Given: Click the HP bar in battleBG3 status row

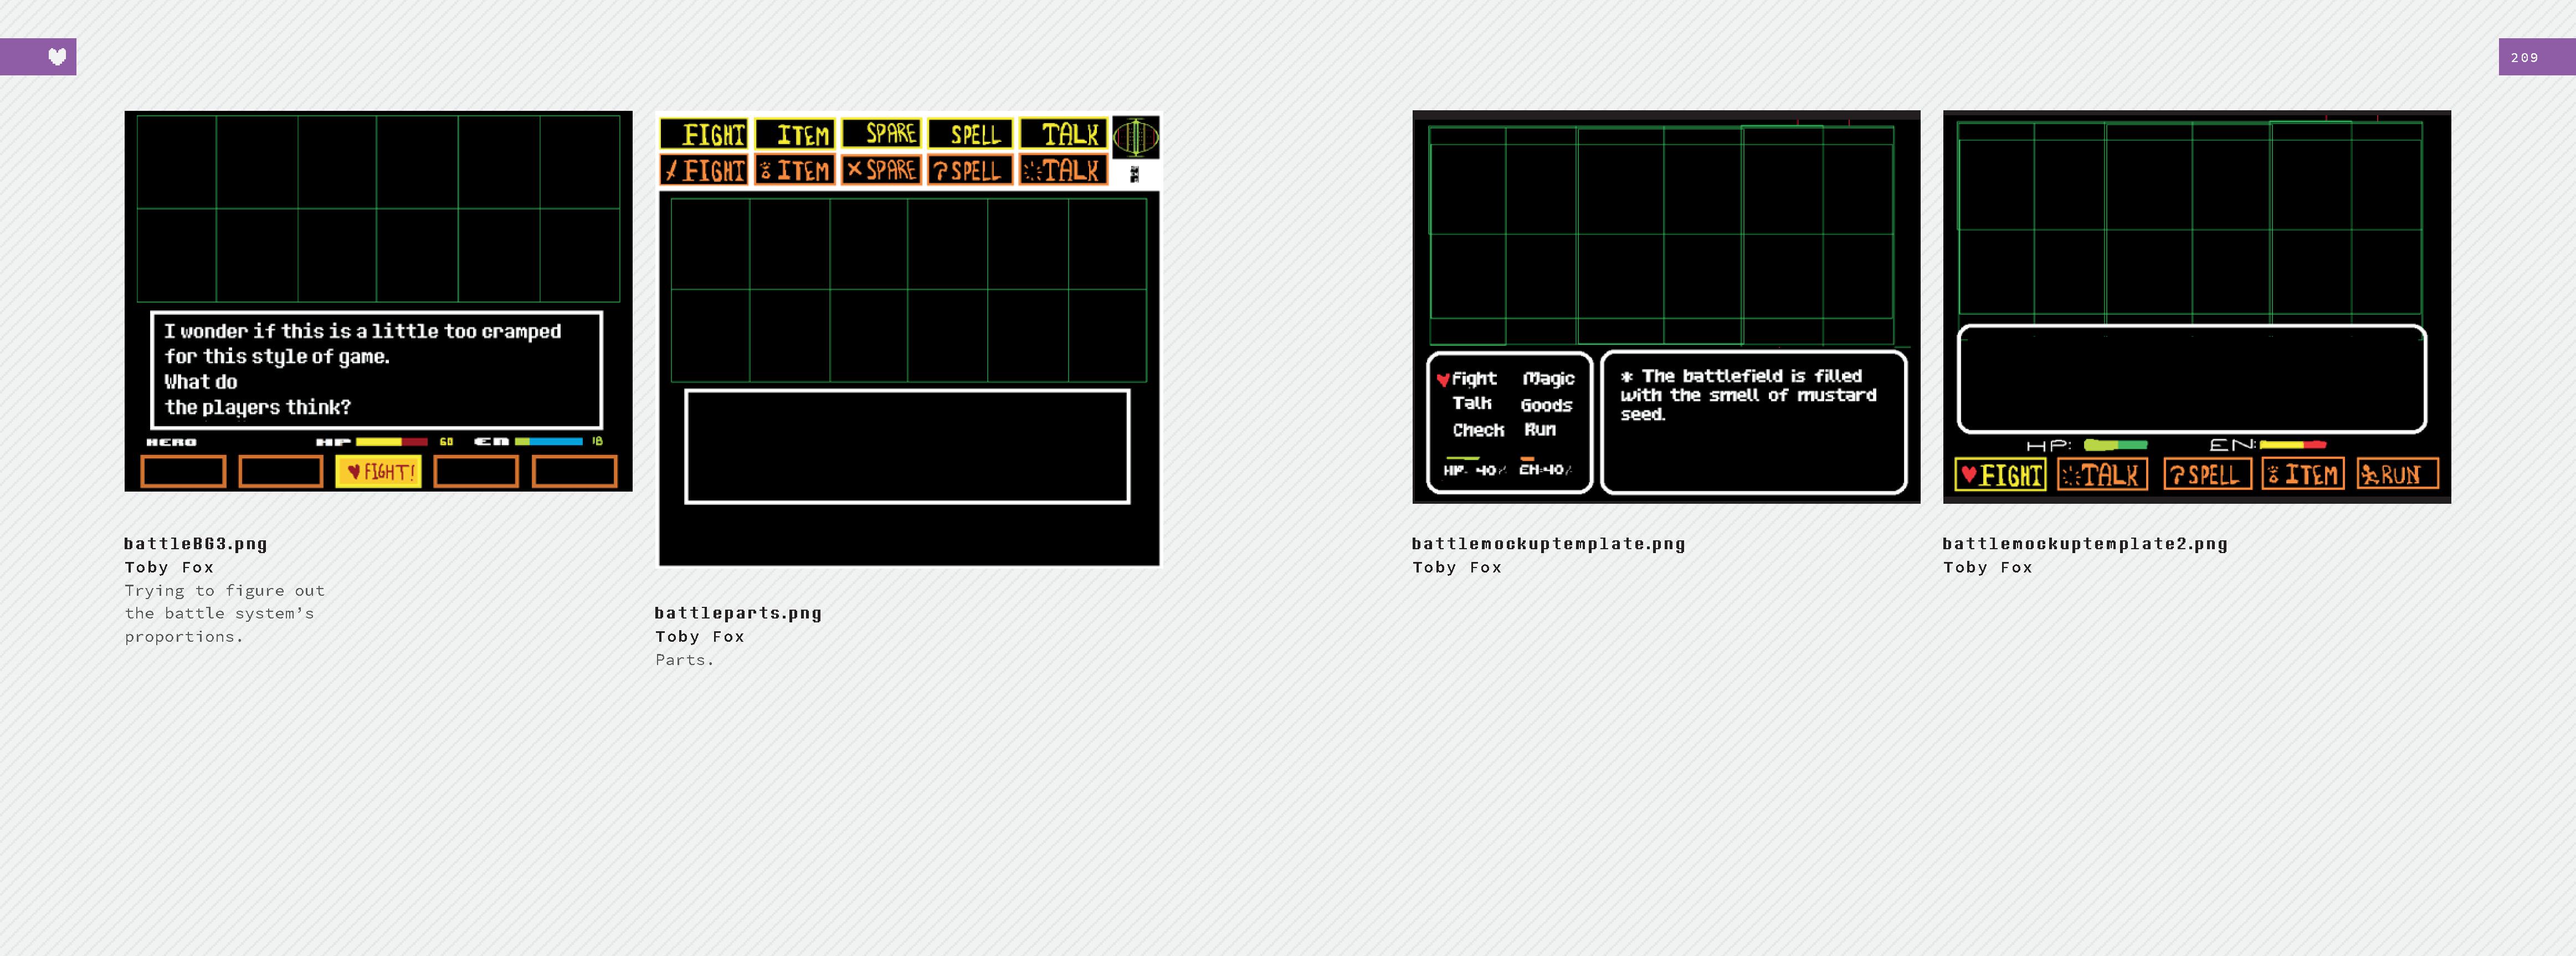Looking at the screenshot, I should pyautogui.click(x=392, y=441).
